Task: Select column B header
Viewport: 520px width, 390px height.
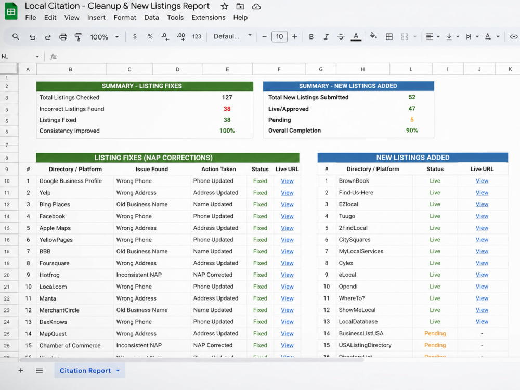Action: [x=71, y=69]
